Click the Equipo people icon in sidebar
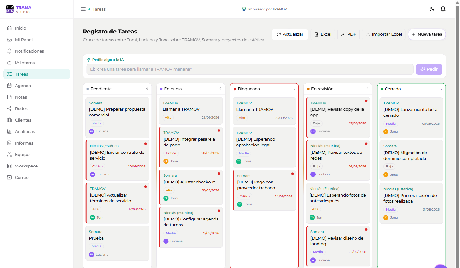 click(9, 154)
